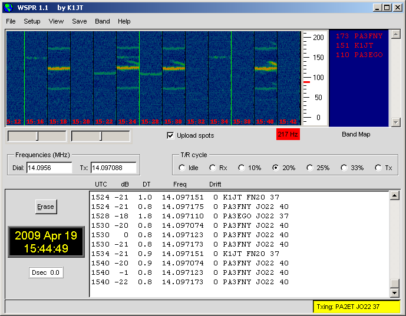Click the Erase button
Viewport: 406px width, 316px height.
pos(45,207)
